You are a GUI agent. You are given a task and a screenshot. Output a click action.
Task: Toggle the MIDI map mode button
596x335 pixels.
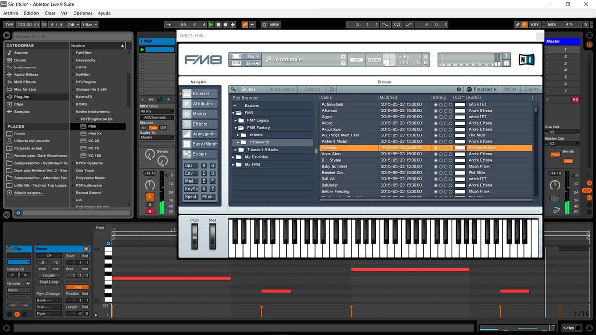coord(552,24)
